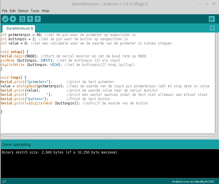The height and width of the screenshot is (184, 219).
Task: Open the File menu
Action: pyautogui.click(x=5, y=11)
